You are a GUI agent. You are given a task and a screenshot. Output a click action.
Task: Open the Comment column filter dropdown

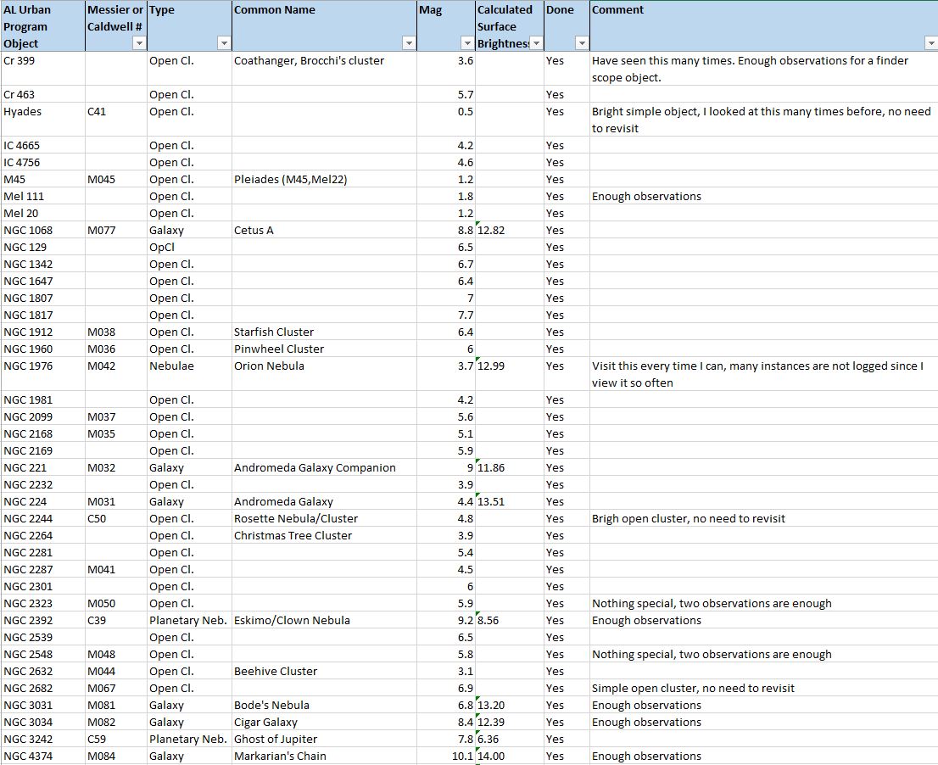tap(929, 43)
